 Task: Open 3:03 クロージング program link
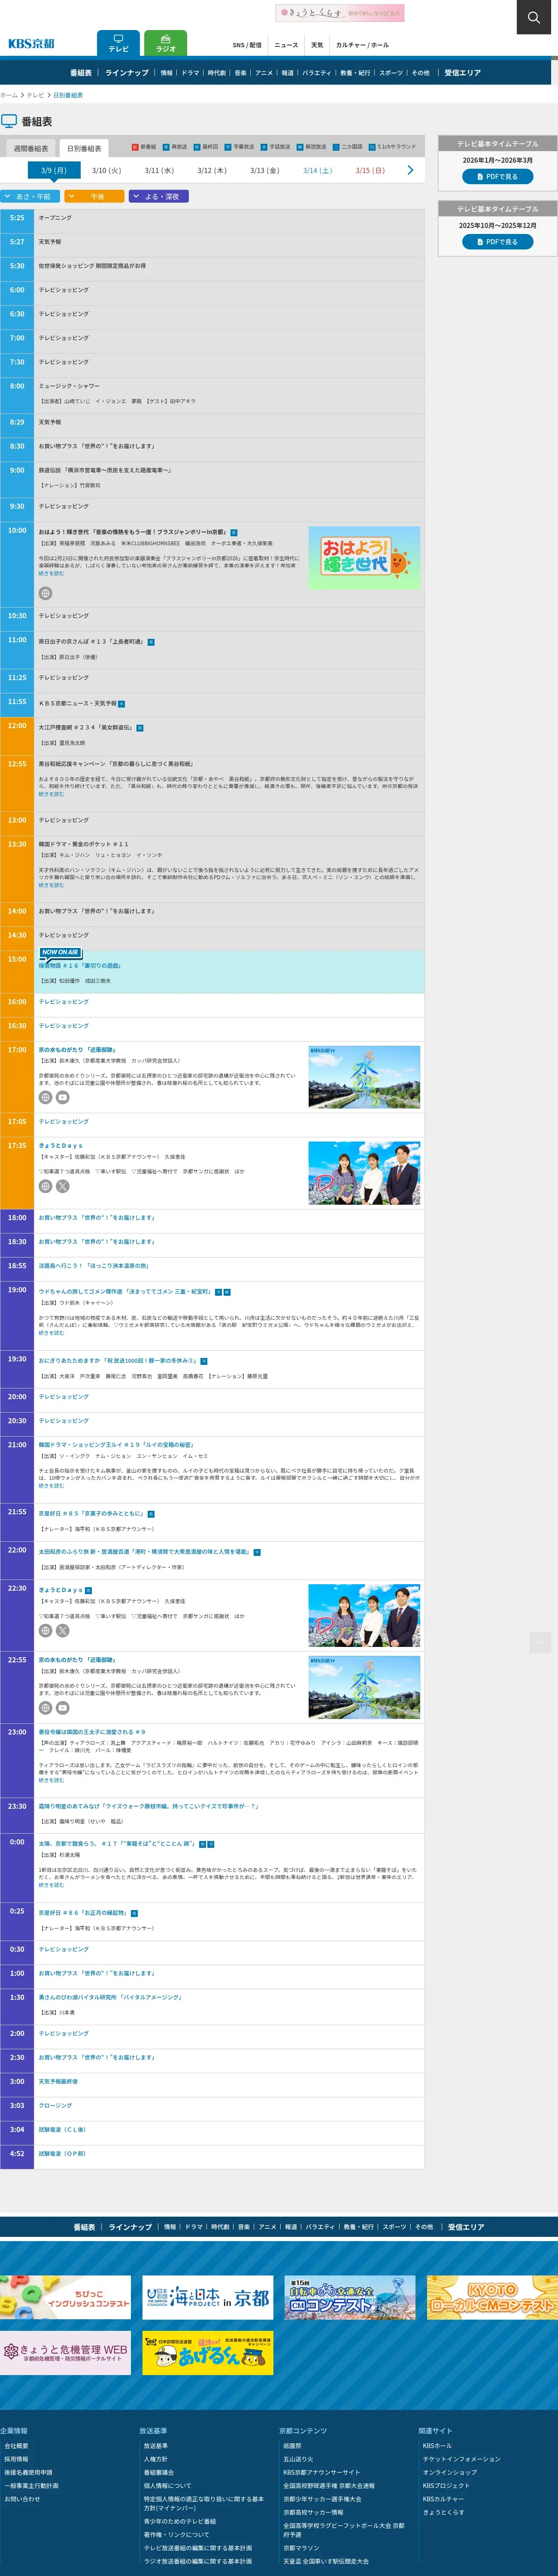point(55,2105)
